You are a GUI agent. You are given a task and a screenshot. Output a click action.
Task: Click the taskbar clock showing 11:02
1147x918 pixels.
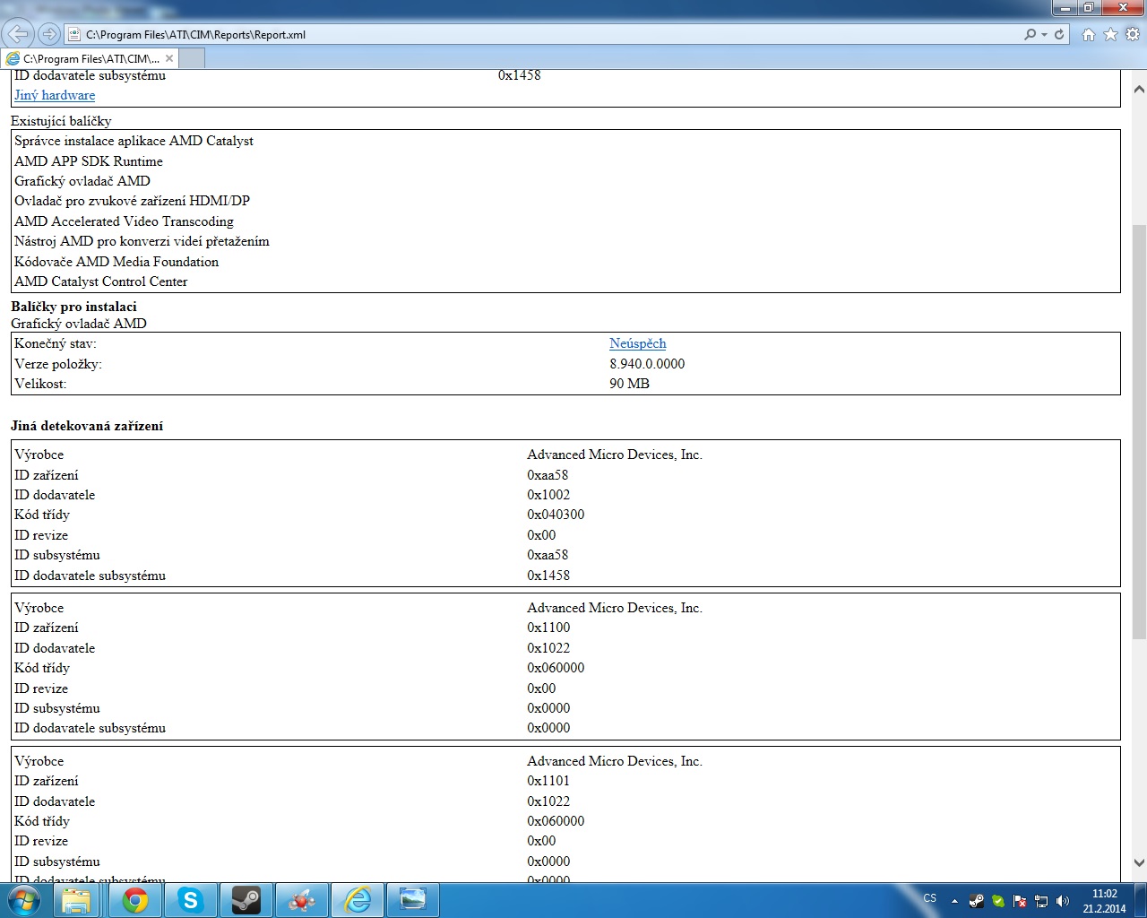click(1104, 900)
